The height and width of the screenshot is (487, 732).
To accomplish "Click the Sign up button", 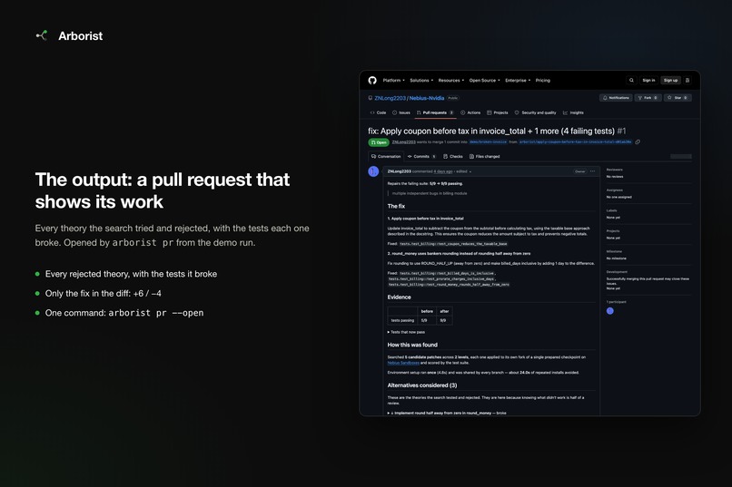I will (670, 80).
